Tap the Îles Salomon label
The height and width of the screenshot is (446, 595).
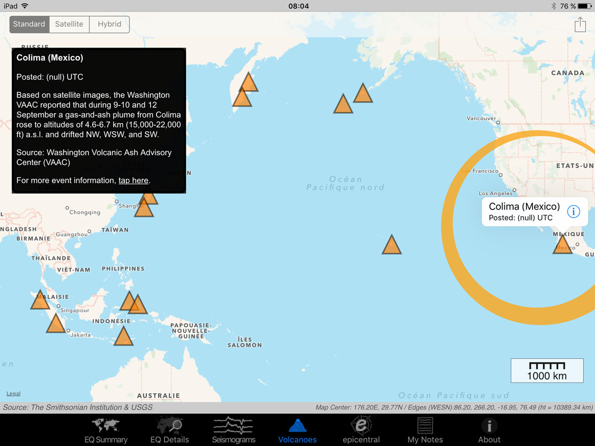tap(244, 342)
